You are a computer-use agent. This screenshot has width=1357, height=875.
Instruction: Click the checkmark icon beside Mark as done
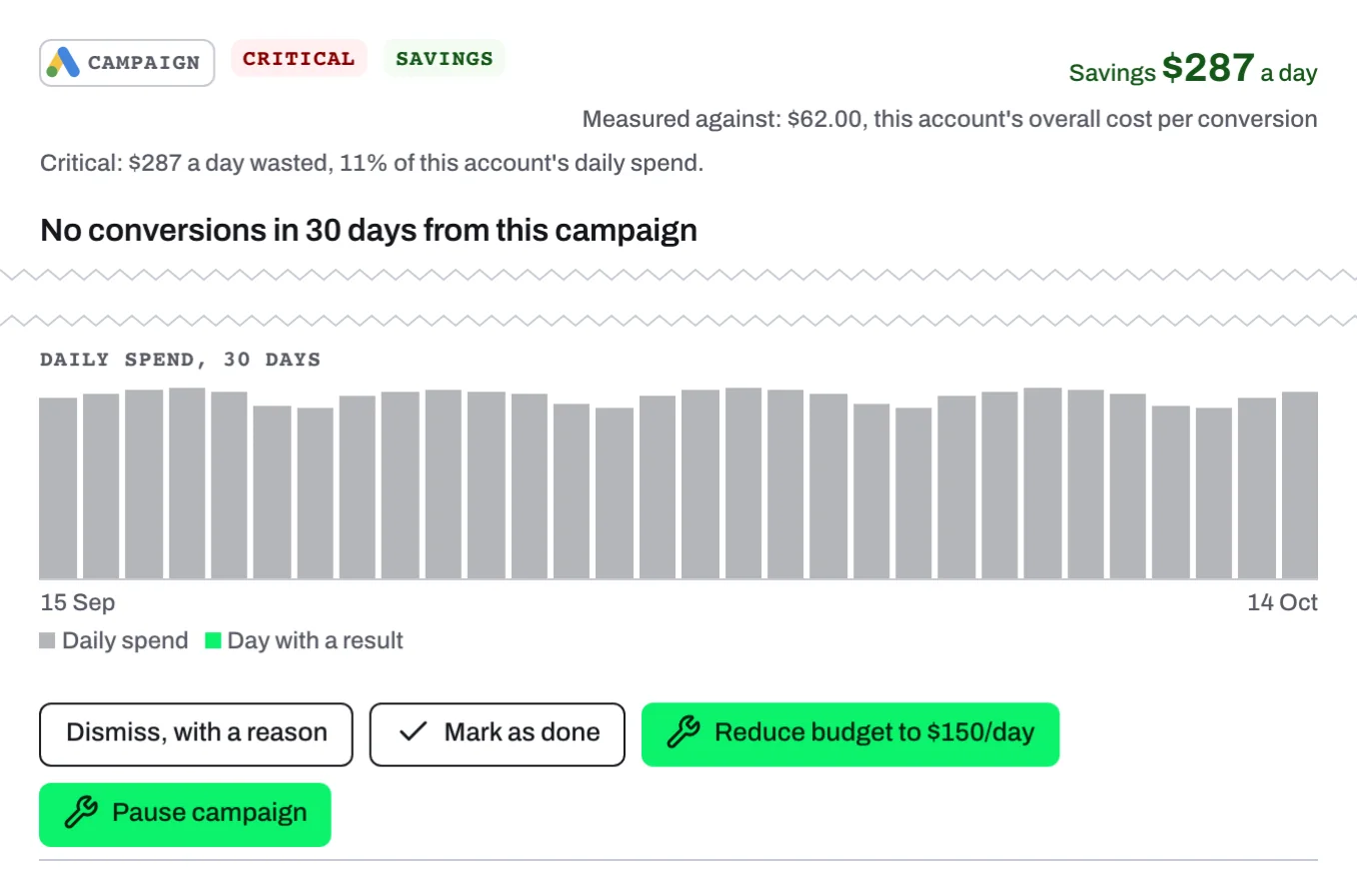tap(412, 733)
